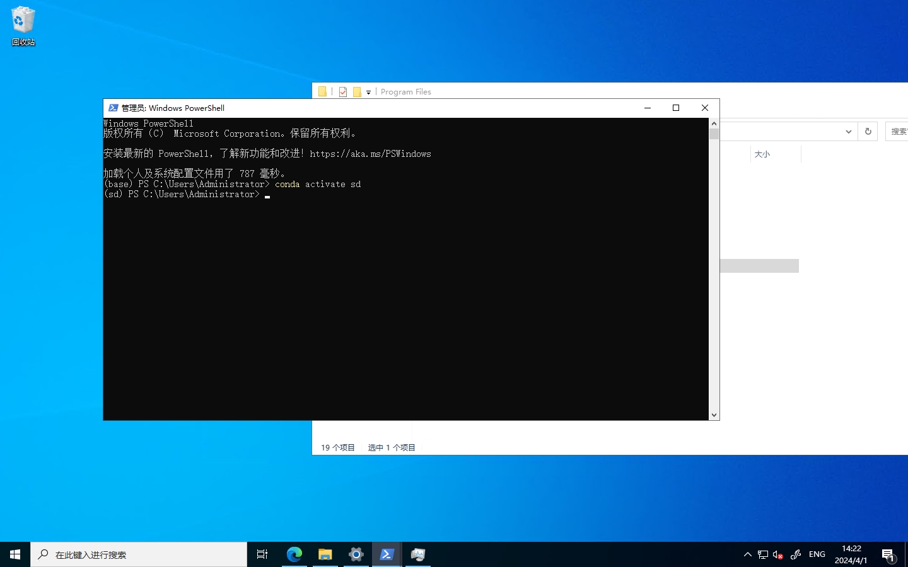The height and width of the screenshot is (567, 908).
Task: Open the Settings gear on the taskbar
Action: click(x=356, y=554)
